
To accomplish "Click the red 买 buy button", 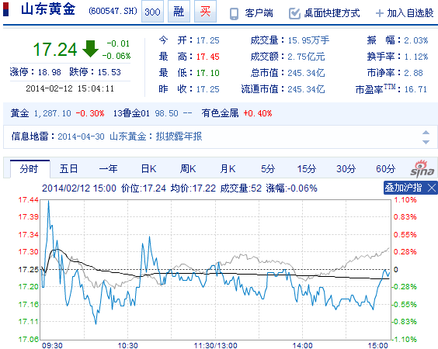I will [205, 12].
